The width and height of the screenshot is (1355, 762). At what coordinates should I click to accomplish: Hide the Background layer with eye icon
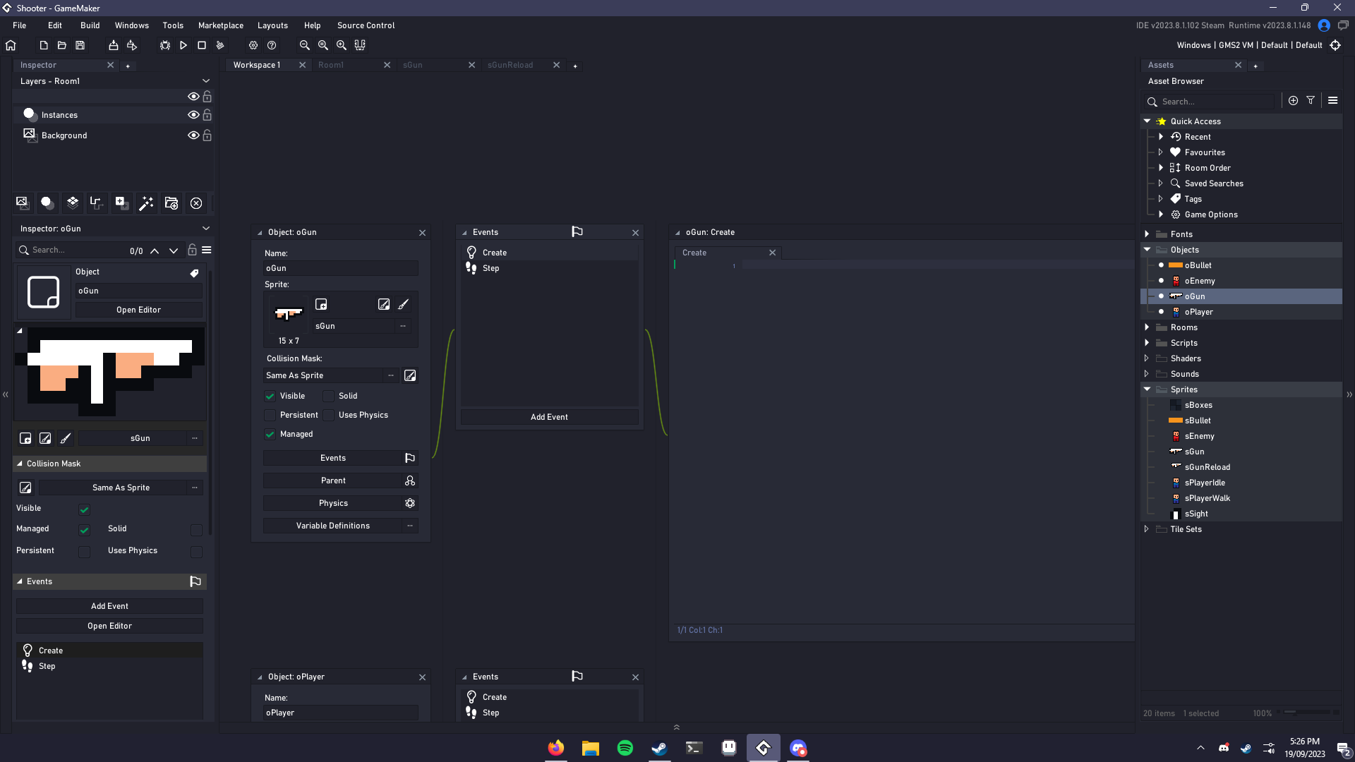coord(193,135)
